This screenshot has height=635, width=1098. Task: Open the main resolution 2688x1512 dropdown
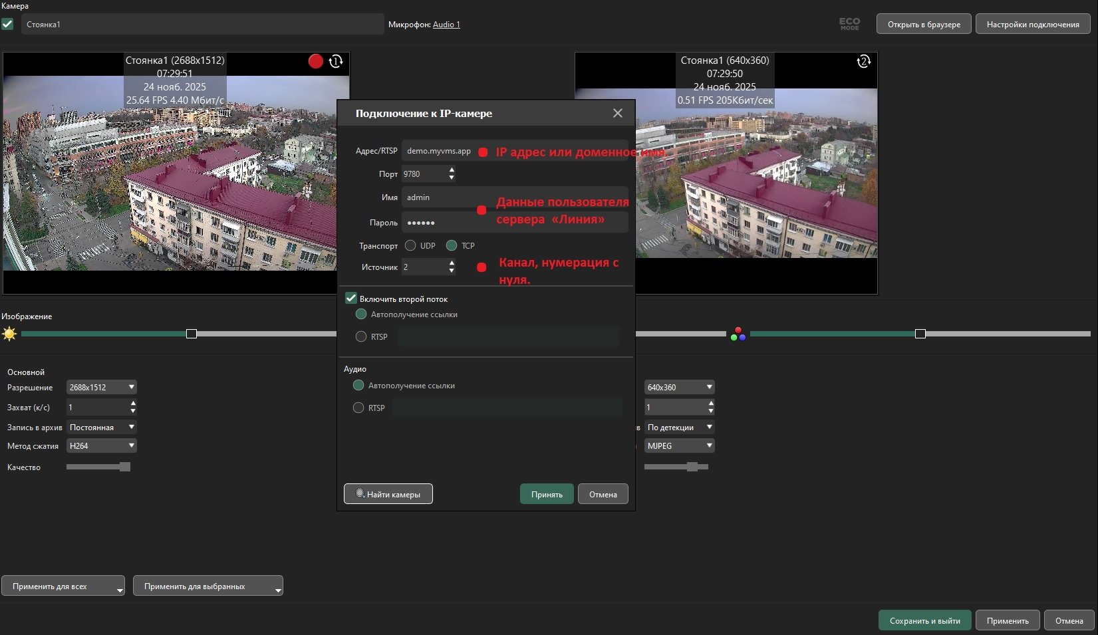coord(101,387)
